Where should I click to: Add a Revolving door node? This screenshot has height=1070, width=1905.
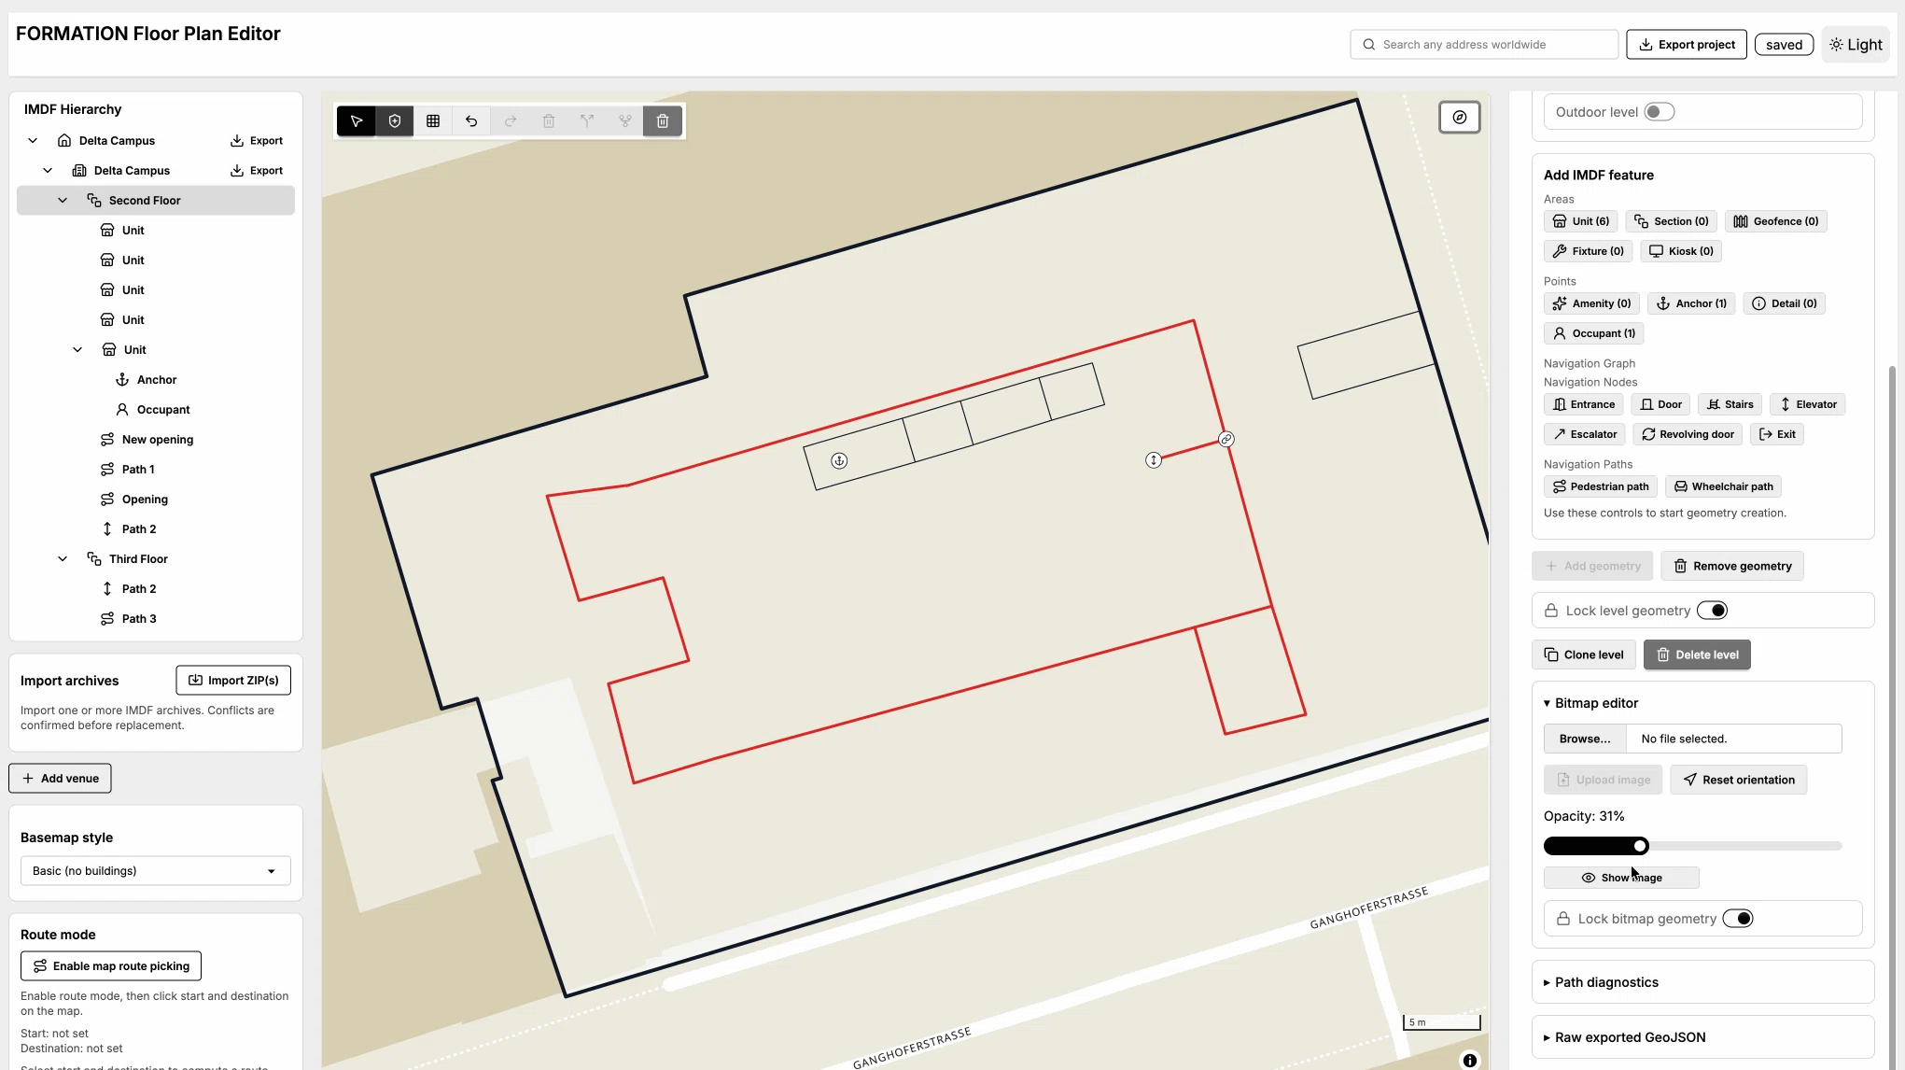pyautogui.click(x=1688, y=434)
